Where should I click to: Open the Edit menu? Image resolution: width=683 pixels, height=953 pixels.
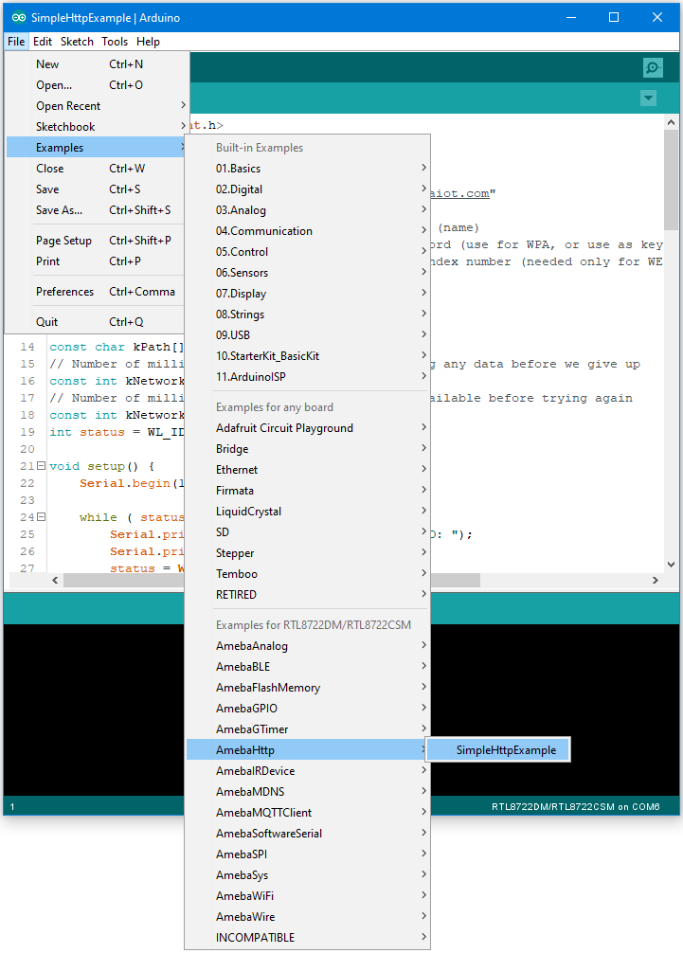coord(43,42)
